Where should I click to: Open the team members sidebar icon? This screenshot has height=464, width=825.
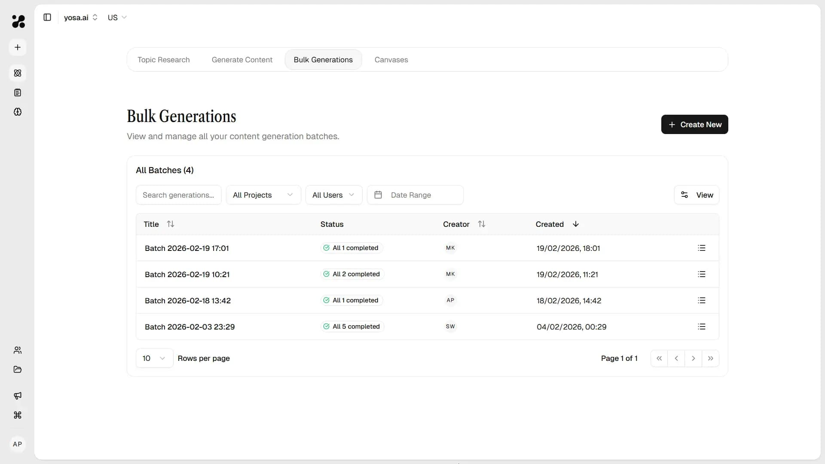click(18, 350)
